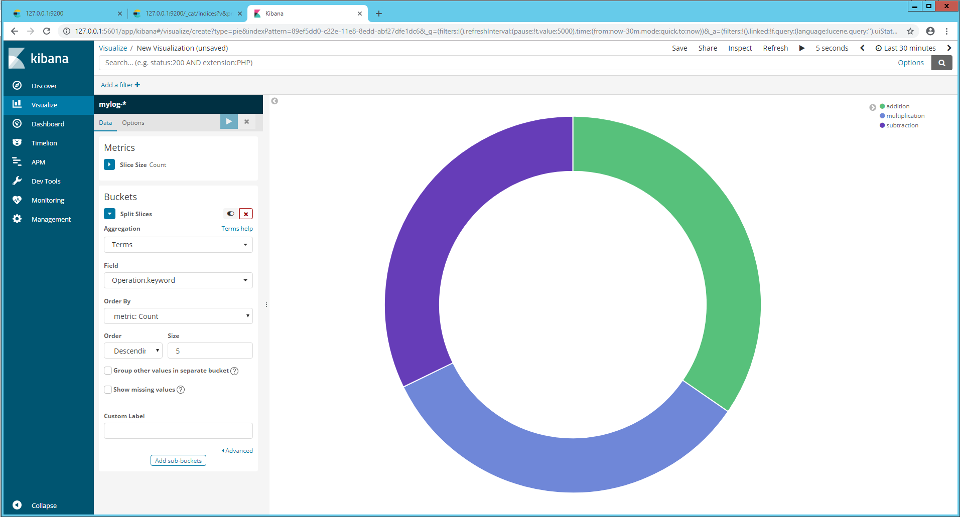Open Management gear icon
Viewport: 960px width, 517px height.
17,219
